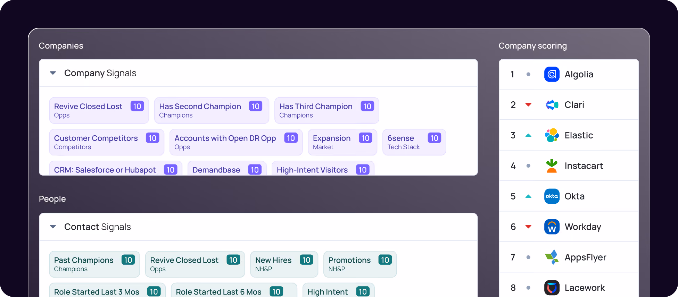678x297 pixels.
Task: Select the Revive Closed Lost contact signal
Action: [x=195, y=264]
